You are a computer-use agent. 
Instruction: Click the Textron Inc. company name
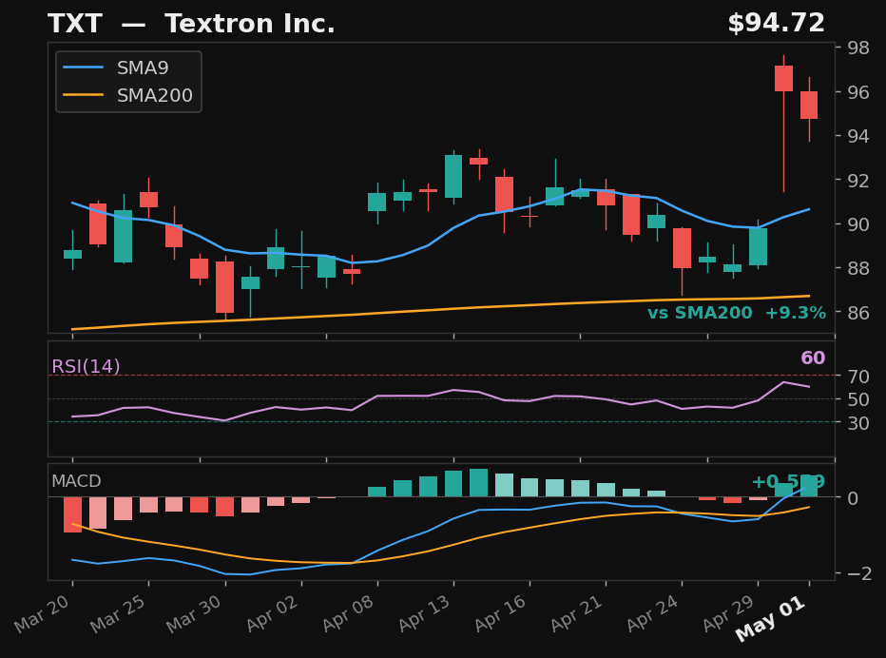coord(250,24)
